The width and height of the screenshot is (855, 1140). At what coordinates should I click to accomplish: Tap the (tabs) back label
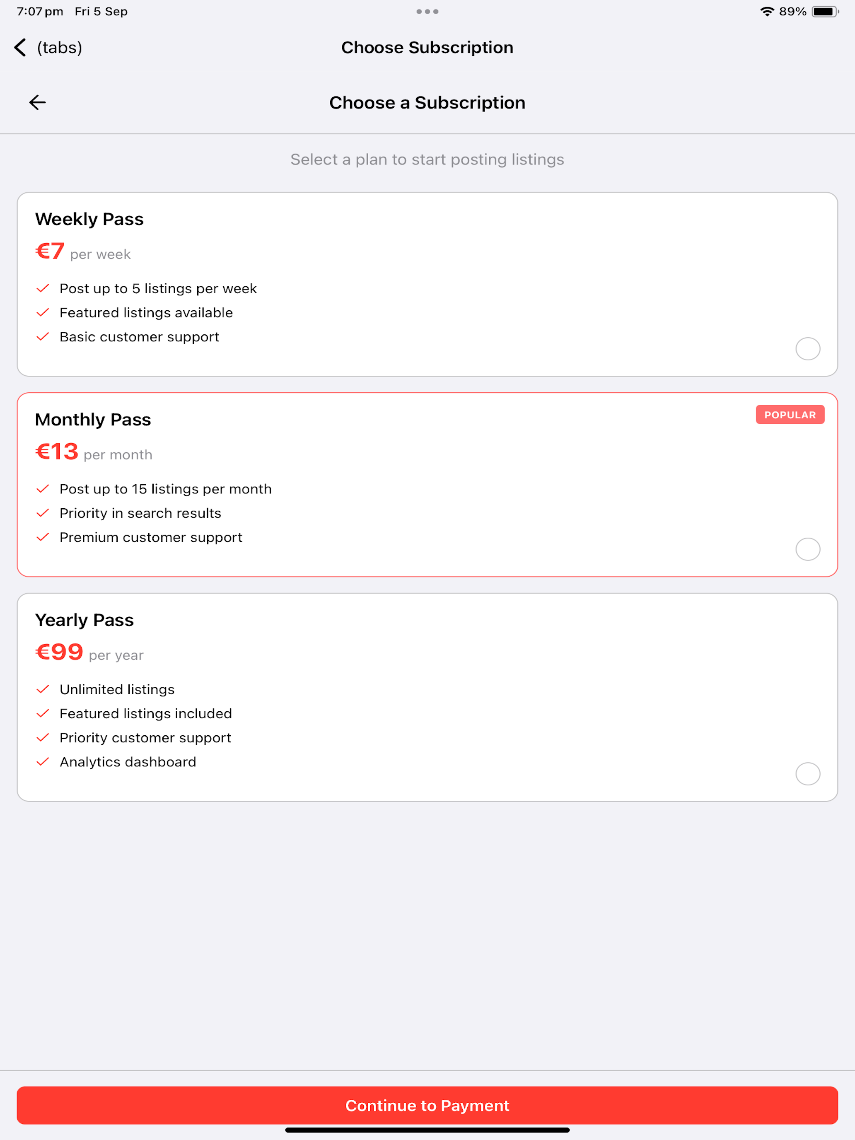pos(59,47)
